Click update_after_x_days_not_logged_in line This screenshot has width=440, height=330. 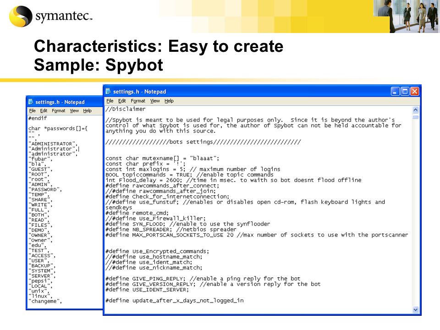[x=175, y=301]
